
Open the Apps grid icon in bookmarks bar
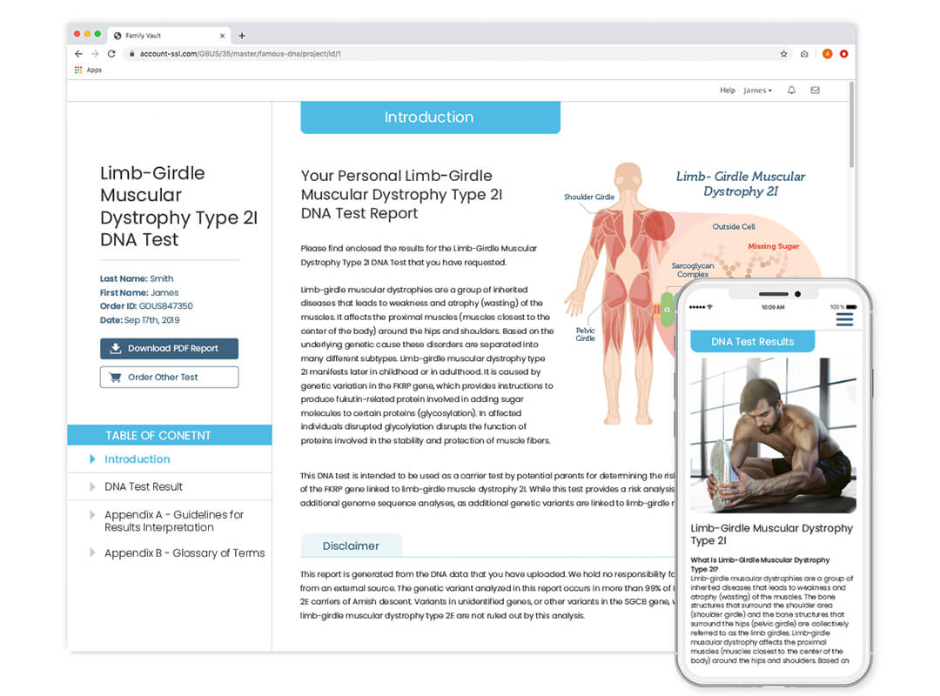pos(78,70)
